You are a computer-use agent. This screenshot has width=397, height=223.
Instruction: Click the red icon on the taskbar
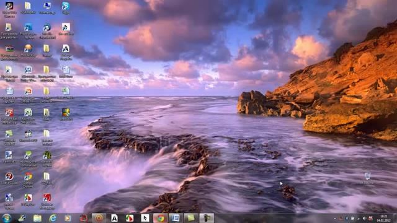click(x=83, y=218)
